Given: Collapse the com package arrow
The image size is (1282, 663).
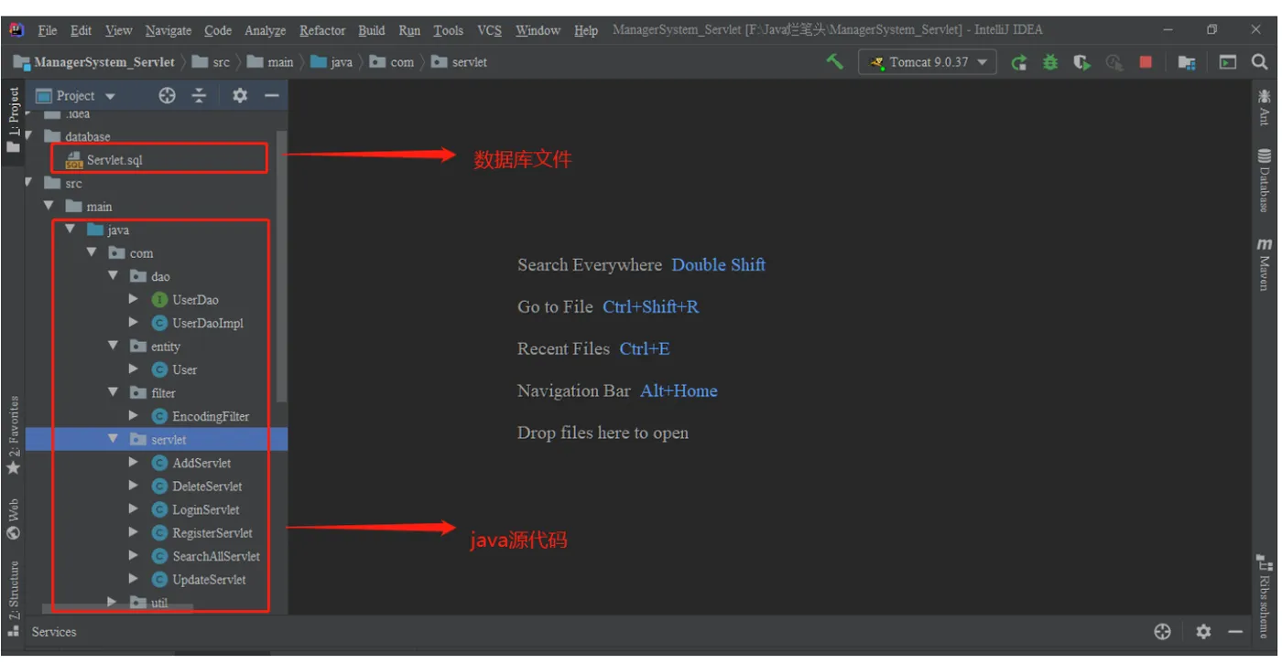Looking at the screenshot, I should 92,252.
